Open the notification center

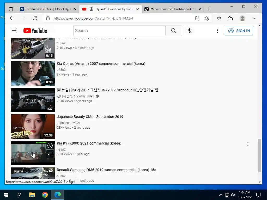pos(258,195)
